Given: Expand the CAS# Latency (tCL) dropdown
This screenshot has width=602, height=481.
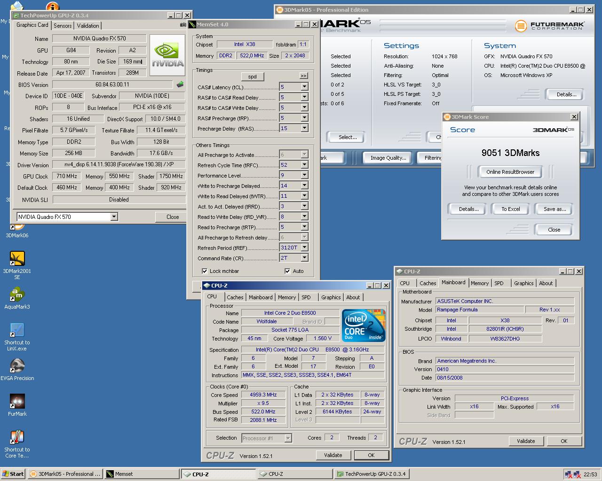Looking at the screenshot, I should [304, 87].
